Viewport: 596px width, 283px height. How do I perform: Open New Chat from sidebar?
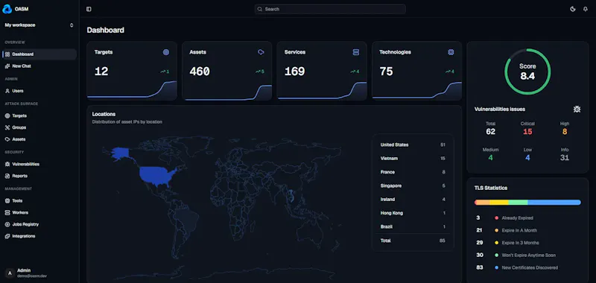click(x=39, y=66)
